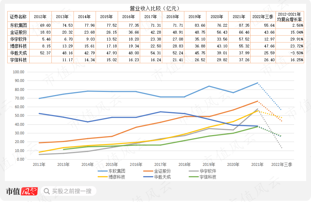Click the 华胜天成 row label in table

(18, 53)
